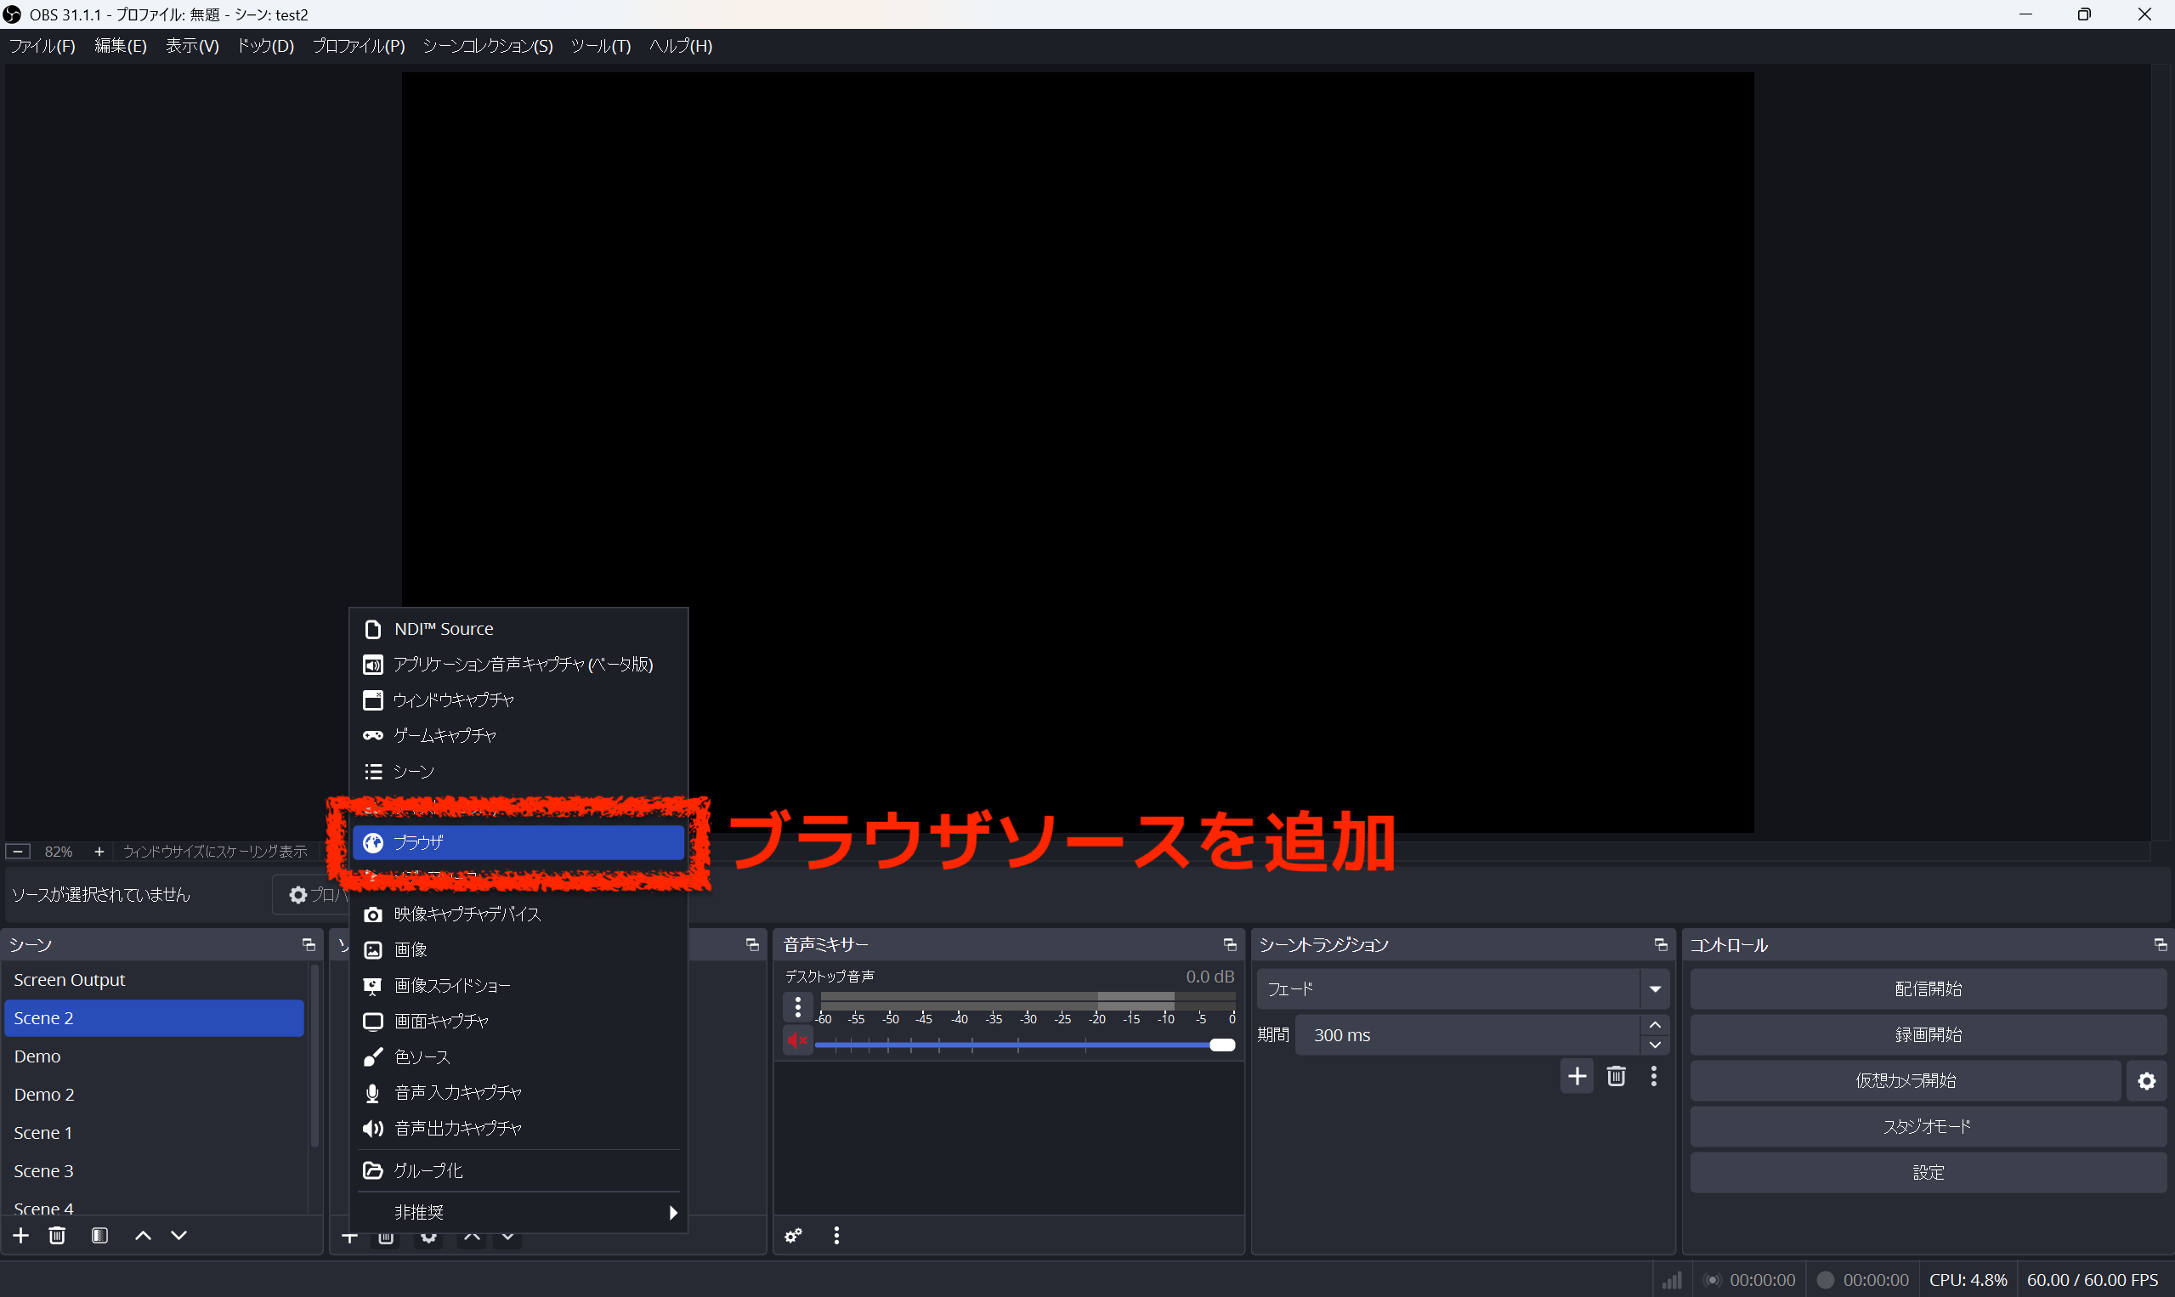Toggle スタジオモード button
This screenshot has height=1297, width=2175.
(1929, 1128)
